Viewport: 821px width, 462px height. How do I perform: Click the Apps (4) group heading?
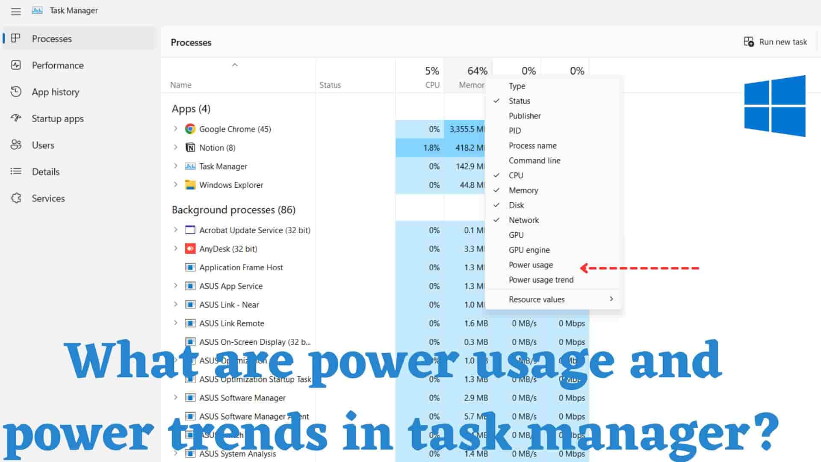click(191, 109)
